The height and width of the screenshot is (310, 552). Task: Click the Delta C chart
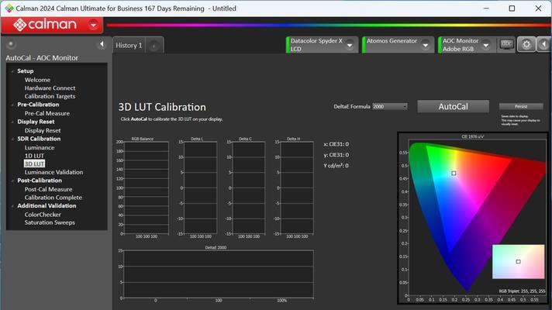pyautogui.click(x=249, y=188)
